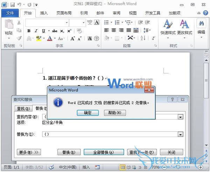Switch to the View tab
The width and height of the screenshot is (210, 172).
133,13
